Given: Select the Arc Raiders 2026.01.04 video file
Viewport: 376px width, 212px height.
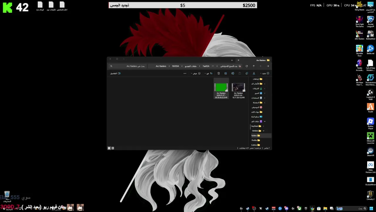Looking at the screenshot, I should pos(238,91).
